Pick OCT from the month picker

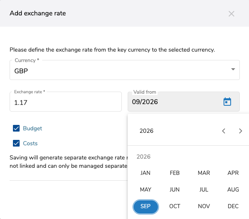[x=175, y=206]
